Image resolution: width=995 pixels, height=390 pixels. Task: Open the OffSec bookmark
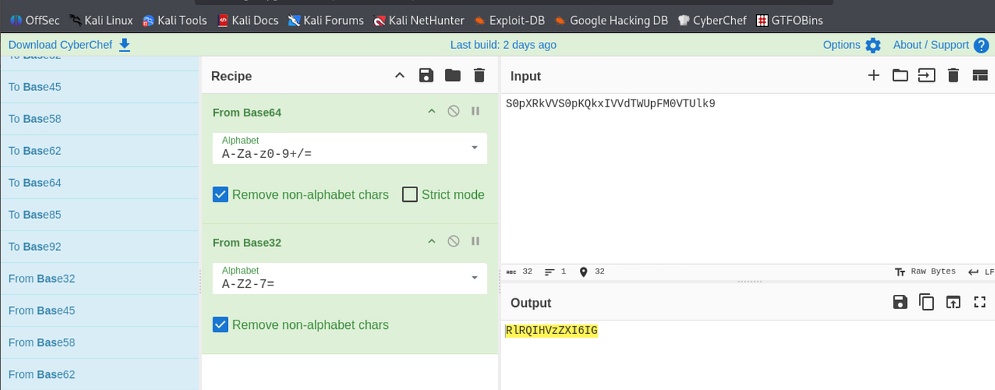35,20
